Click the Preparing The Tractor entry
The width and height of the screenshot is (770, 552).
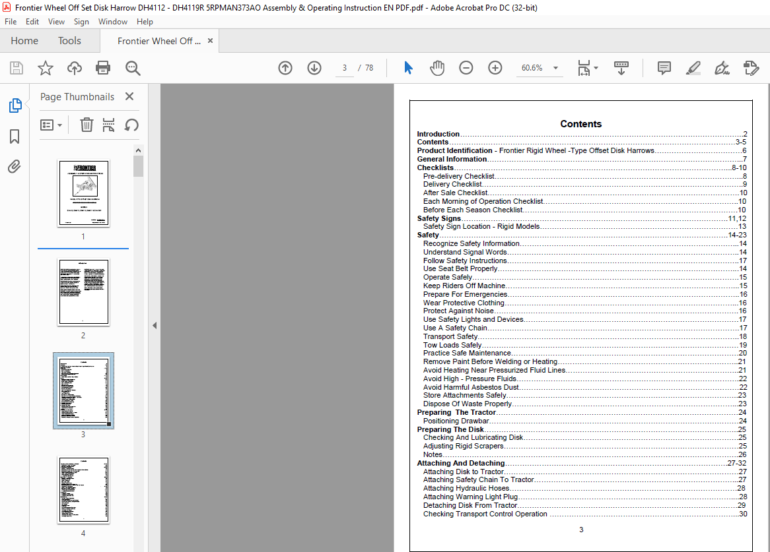pos(582,412)
